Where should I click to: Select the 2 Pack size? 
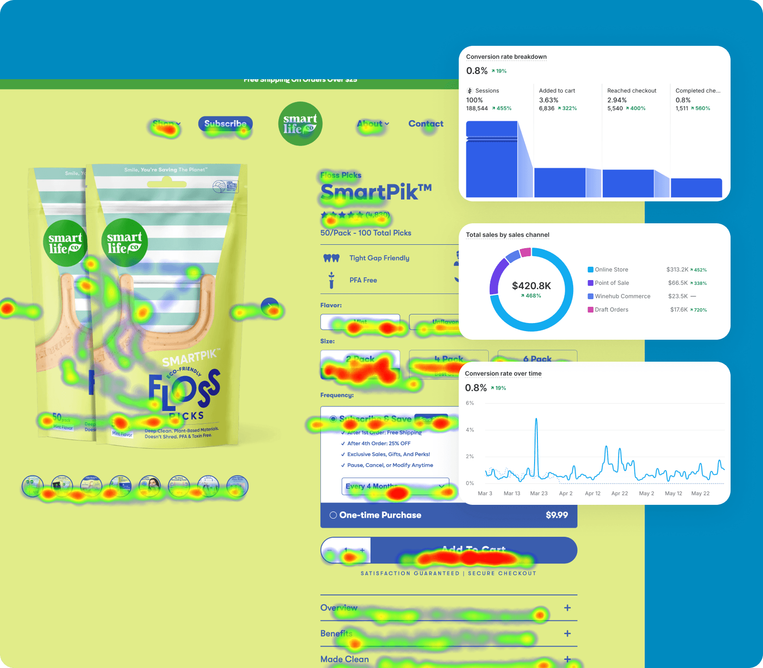click(360, 365)
